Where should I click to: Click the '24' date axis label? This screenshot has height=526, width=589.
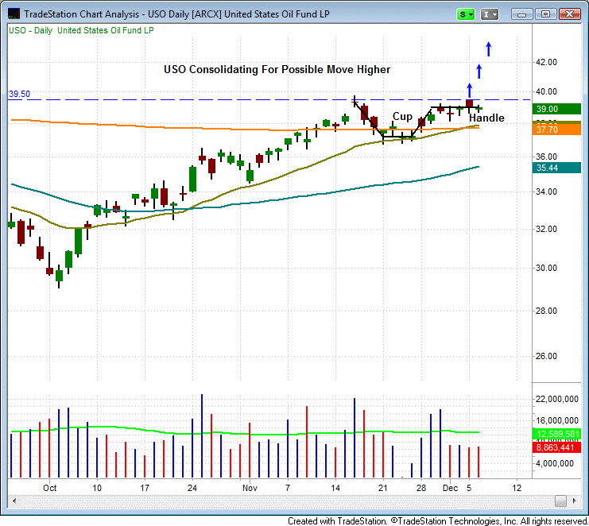coord(192,488)
